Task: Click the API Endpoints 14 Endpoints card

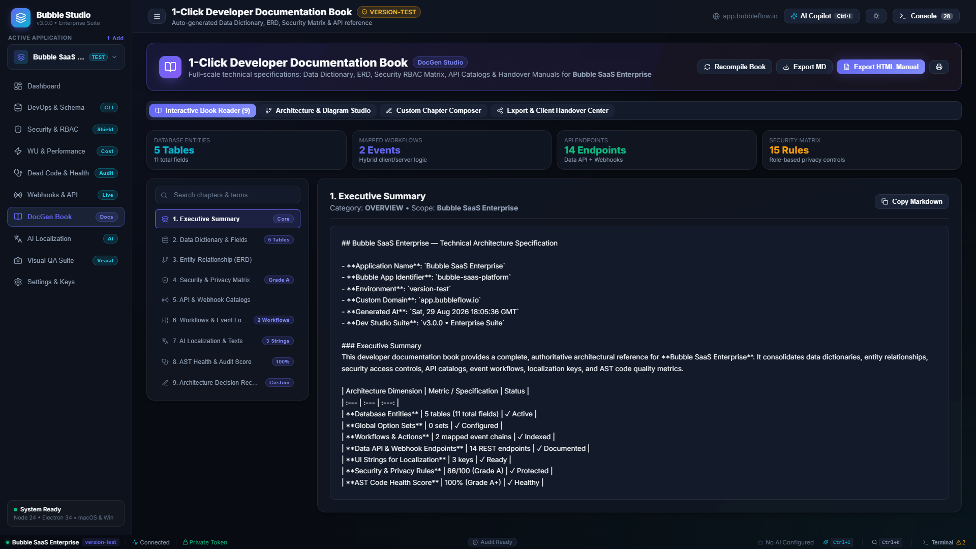Action: click(657, 150)
